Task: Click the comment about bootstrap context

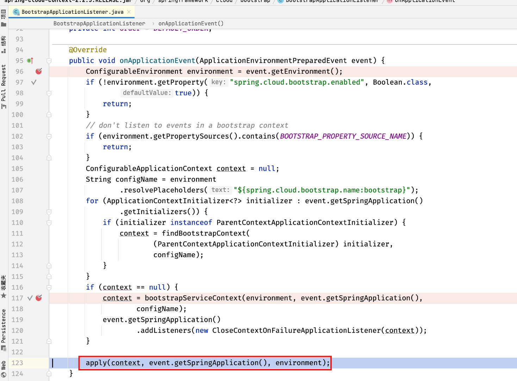Action: tap(187, 125)
